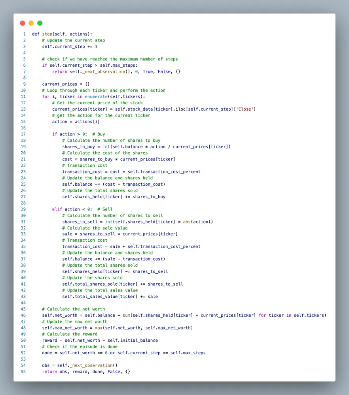The height and width of the screenshot is (395, 349).
Task: Click 'self.shares_held[ticker] -= shares_to_sell'
Action: coord(115,272)
